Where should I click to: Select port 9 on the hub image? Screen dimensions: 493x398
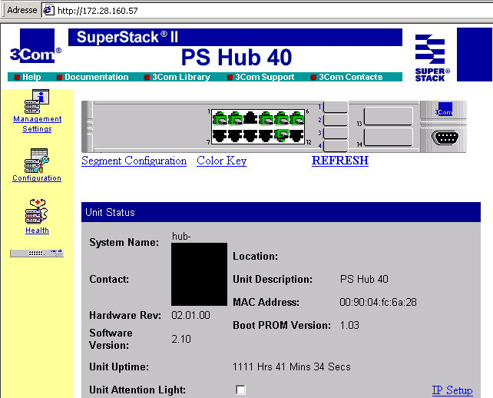pyautogui.click(x=250, y=135)
